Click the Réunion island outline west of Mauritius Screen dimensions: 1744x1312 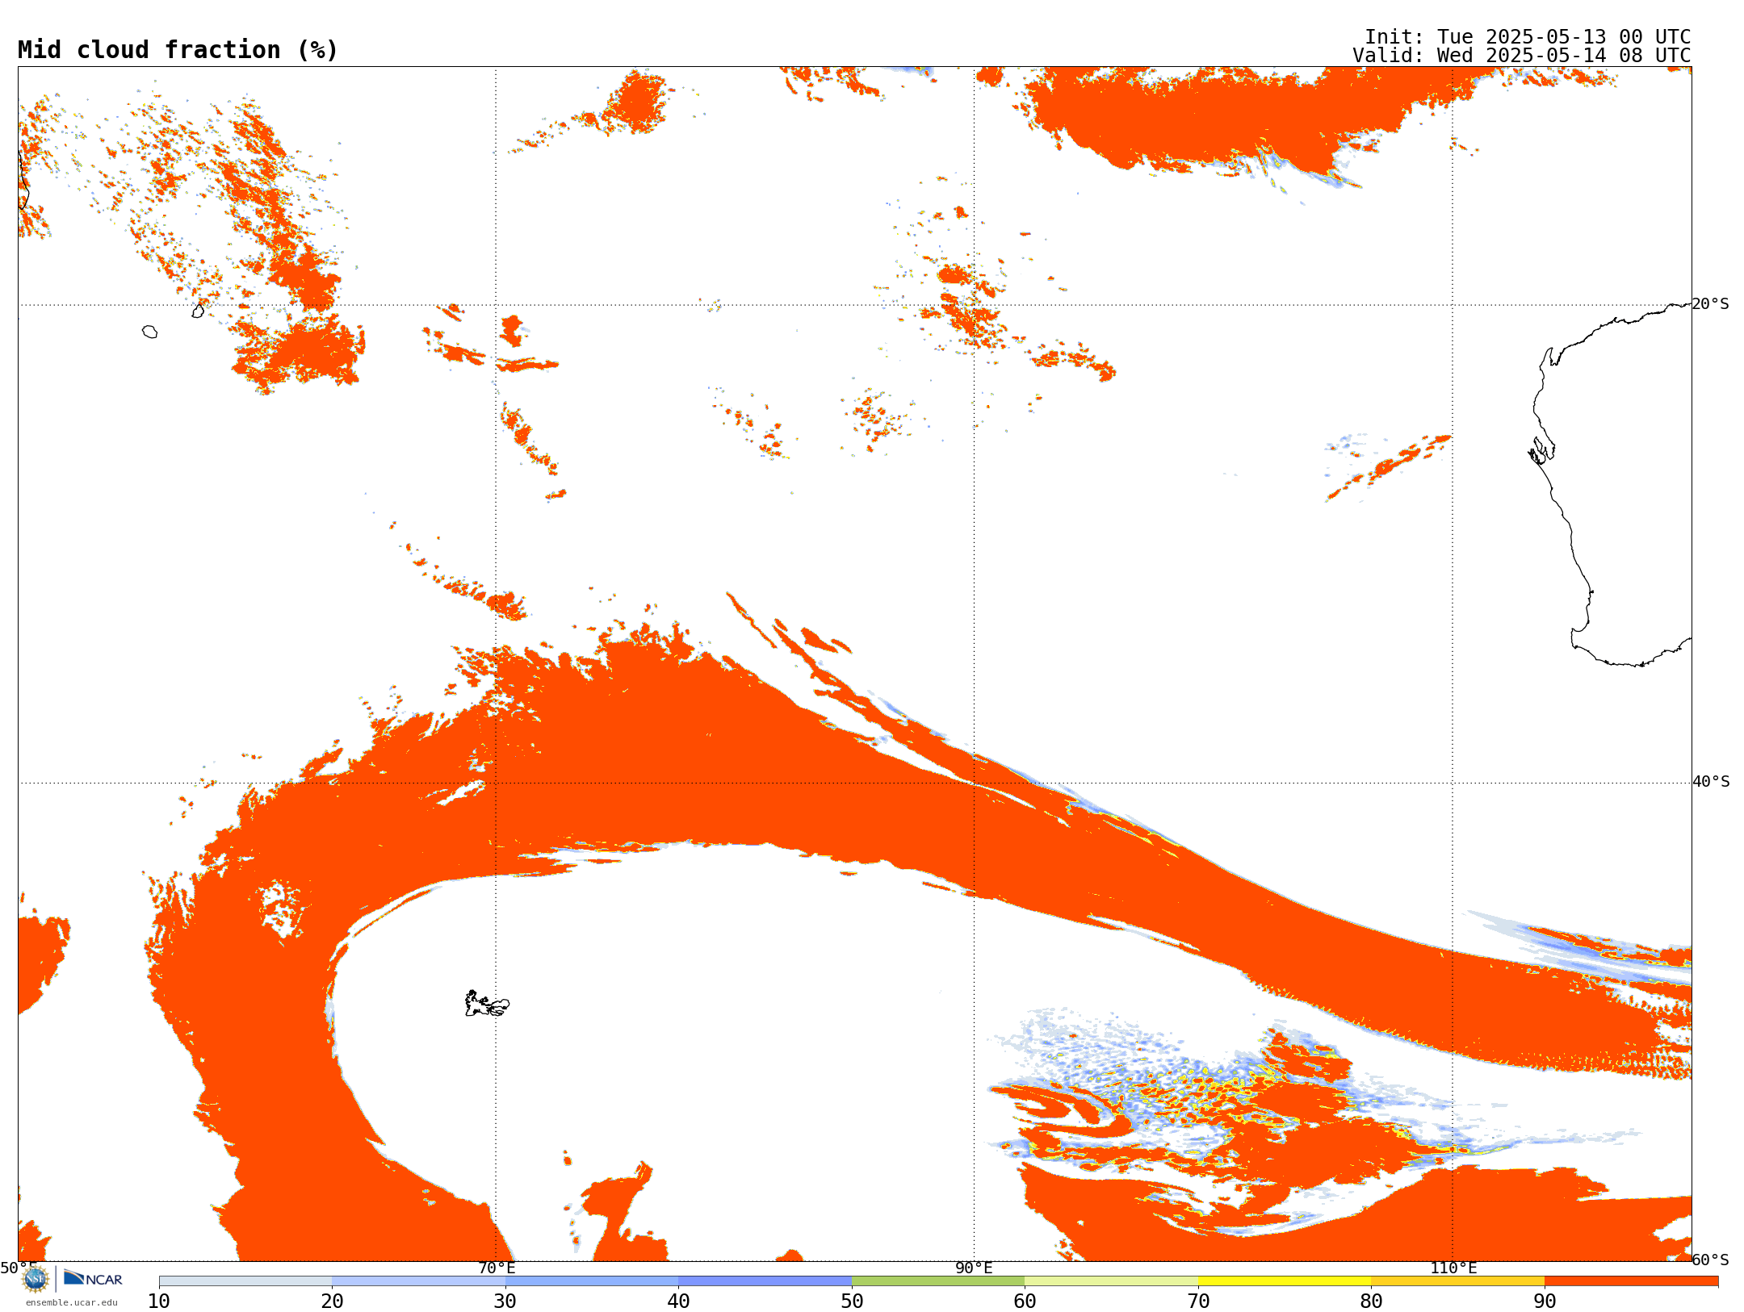(149, 332)
